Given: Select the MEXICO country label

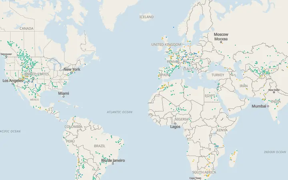Looking at the screenshot, I should (x=34, y=100).
